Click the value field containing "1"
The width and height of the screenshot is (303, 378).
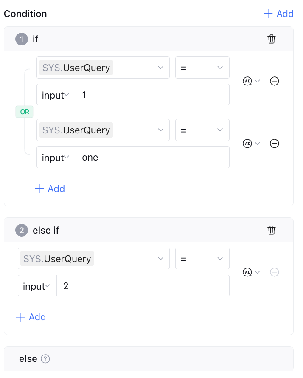click(x=152, y=95)
